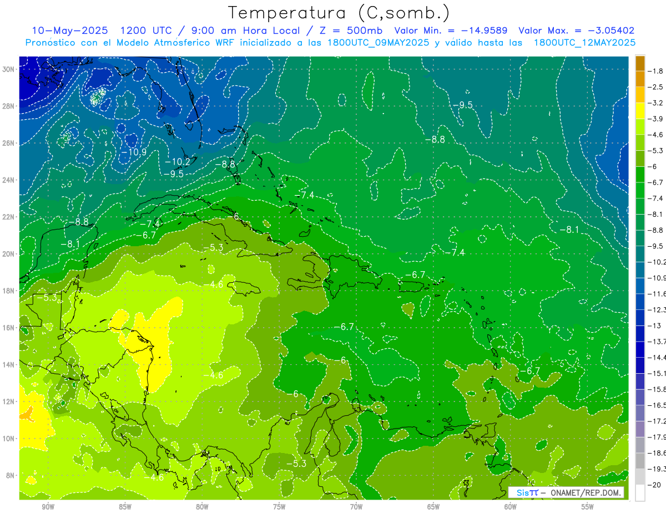Click the "14N" latitude axis label
Screen dimensions: 666x514
coord(9,364)
